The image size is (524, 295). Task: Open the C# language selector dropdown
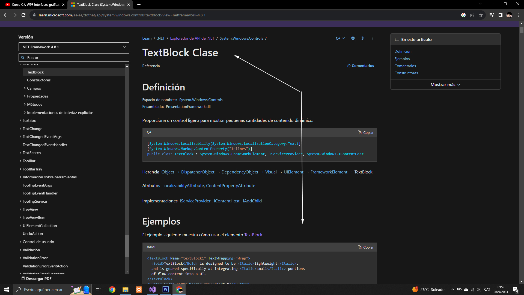340,38
